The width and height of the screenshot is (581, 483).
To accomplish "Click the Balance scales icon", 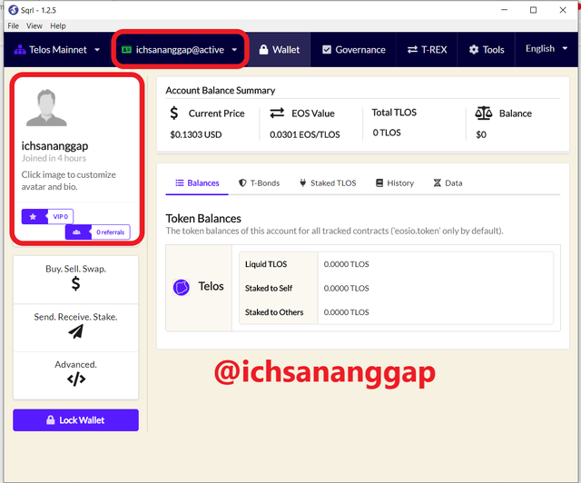I will pyautogui.click(x=484, y=113).
